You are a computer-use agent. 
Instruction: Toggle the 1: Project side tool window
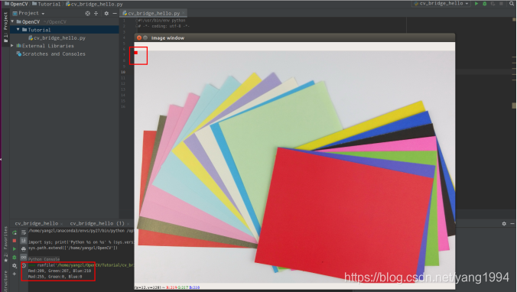tap(5, 27)
